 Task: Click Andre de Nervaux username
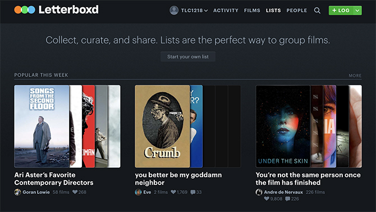(283, 192)
